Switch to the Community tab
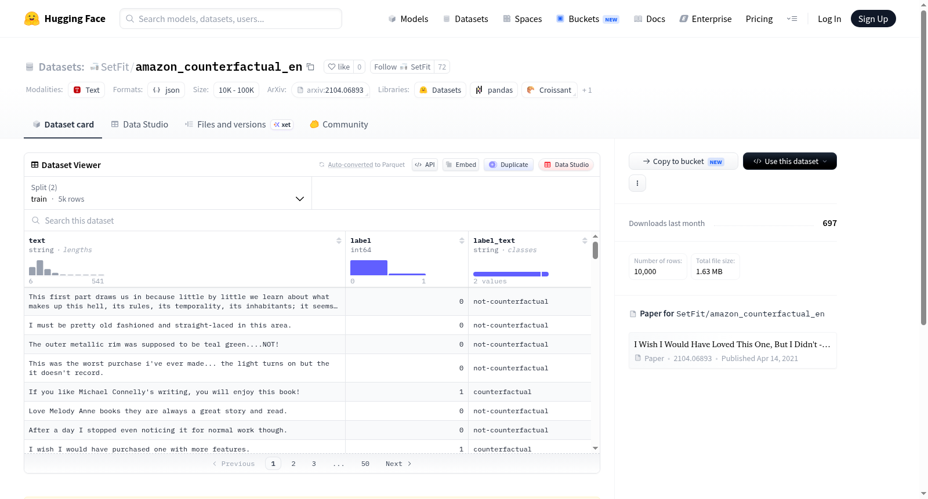Screen dimensions: 928x499 coord(339,125)
